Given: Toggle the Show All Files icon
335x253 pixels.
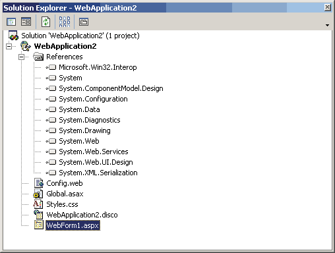Looking at the screenshot, I should (65, 22).
